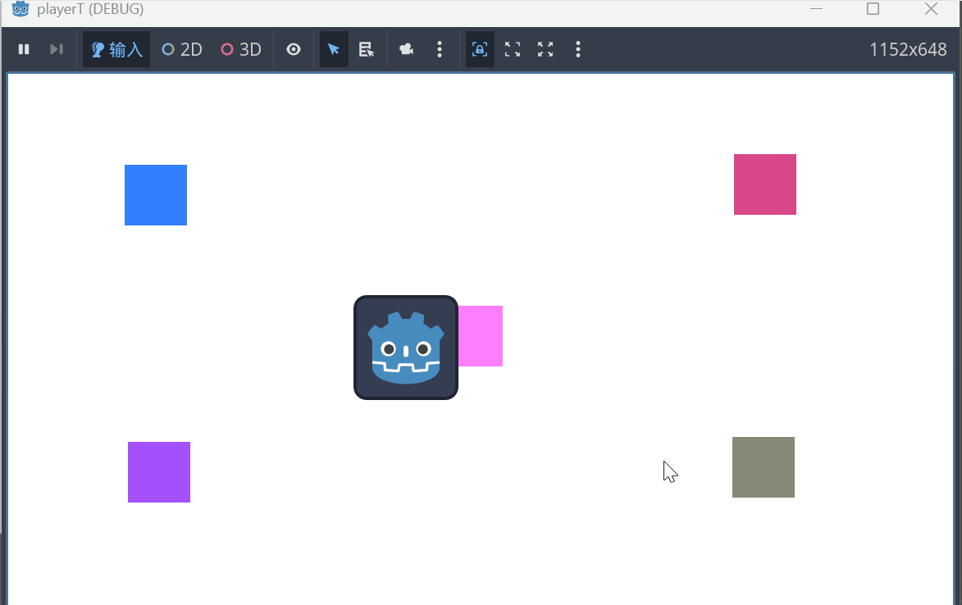
Task: Toggle the eye visibility options icon
Action: tap(294, 49)
